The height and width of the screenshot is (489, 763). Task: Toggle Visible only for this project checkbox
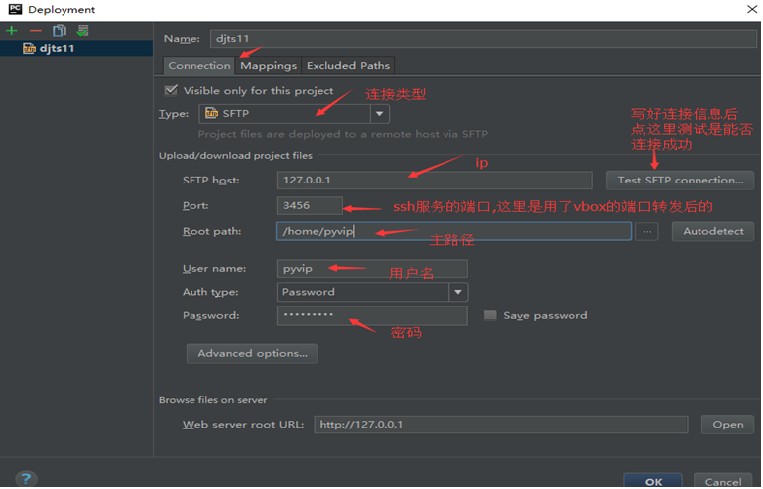point(171,90)
